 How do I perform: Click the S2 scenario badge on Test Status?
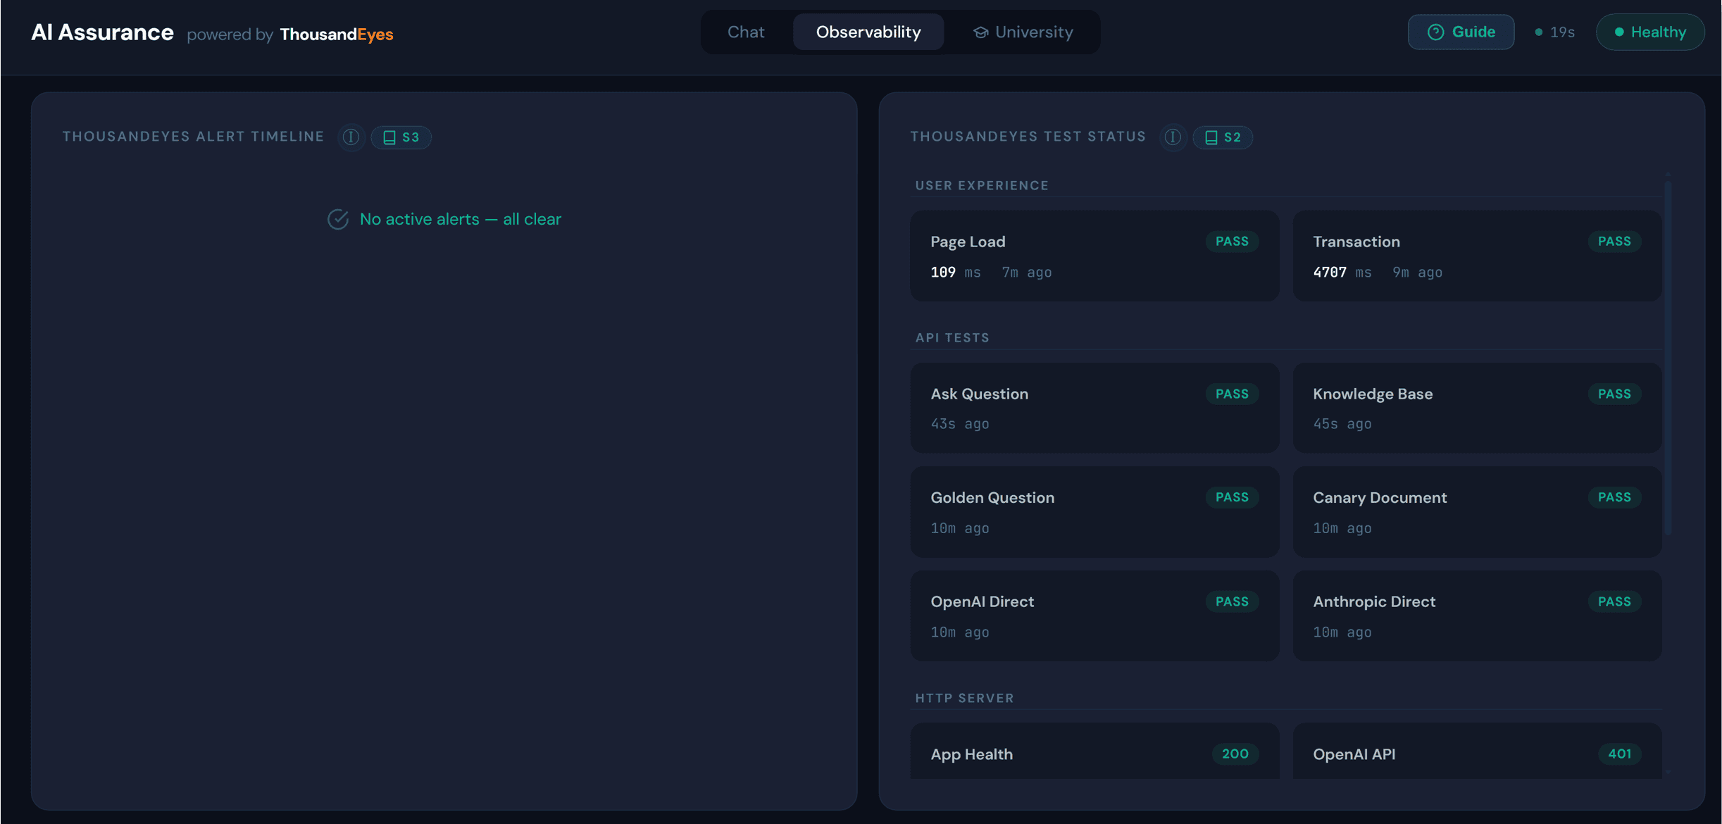tap(1223, 137)
